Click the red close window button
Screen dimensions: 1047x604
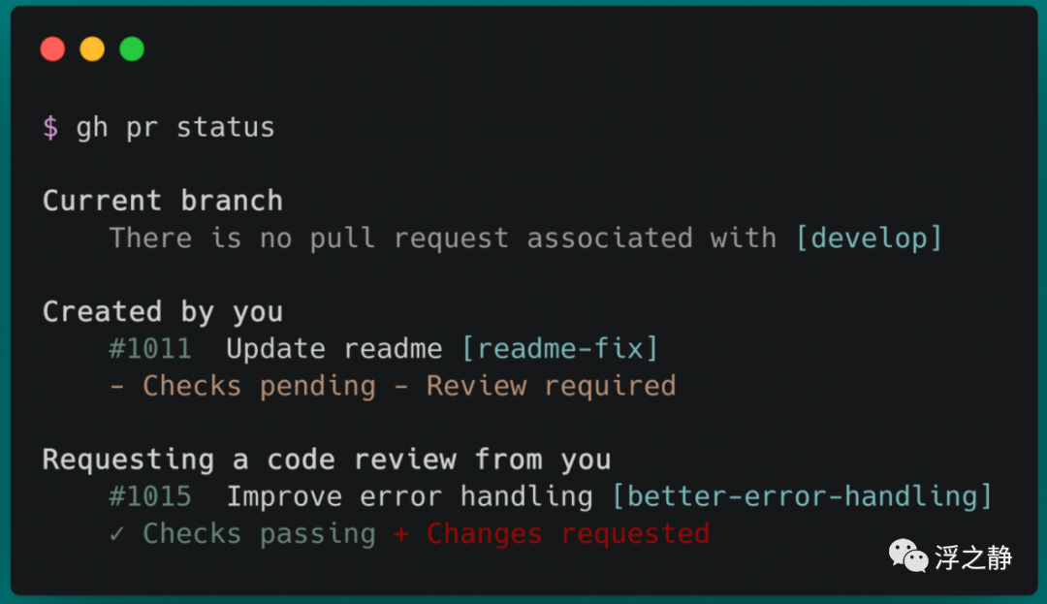tap(52, 48)
